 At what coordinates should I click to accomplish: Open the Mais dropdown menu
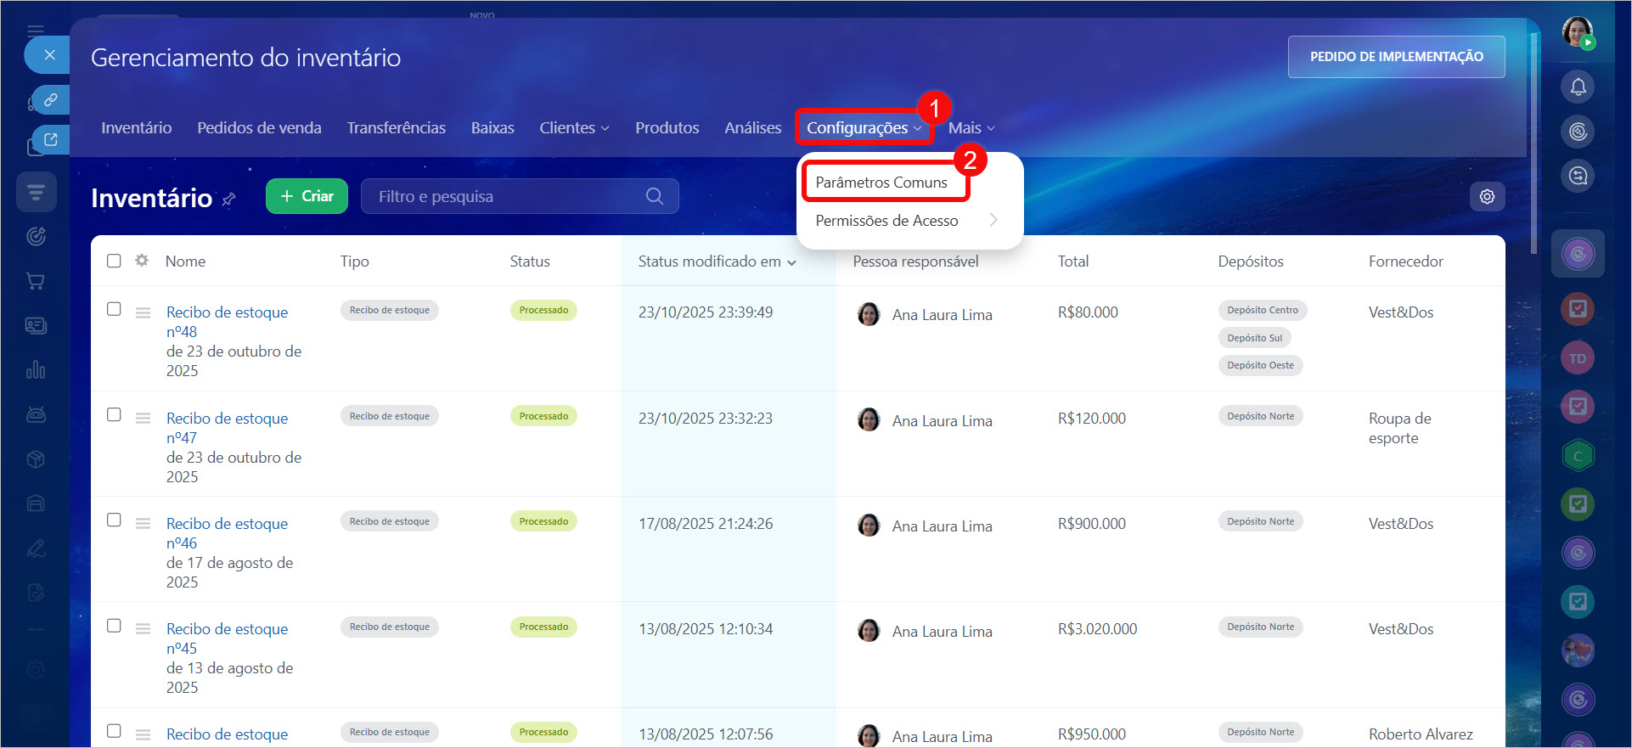point(971,127)
